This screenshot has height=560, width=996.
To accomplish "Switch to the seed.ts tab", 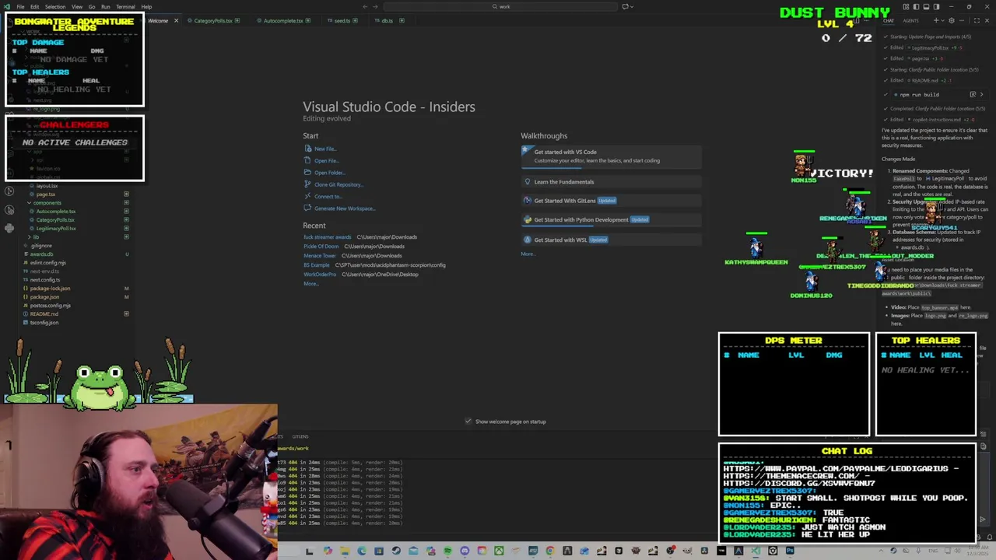I will (x=342, y=20).
